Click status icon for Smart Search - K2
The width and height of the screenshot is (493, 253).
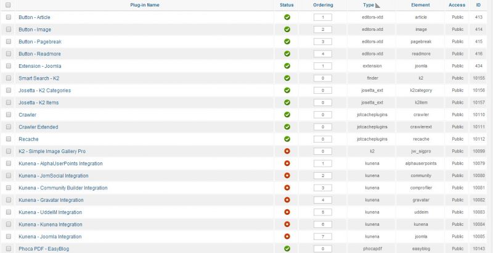pos(287,78)
